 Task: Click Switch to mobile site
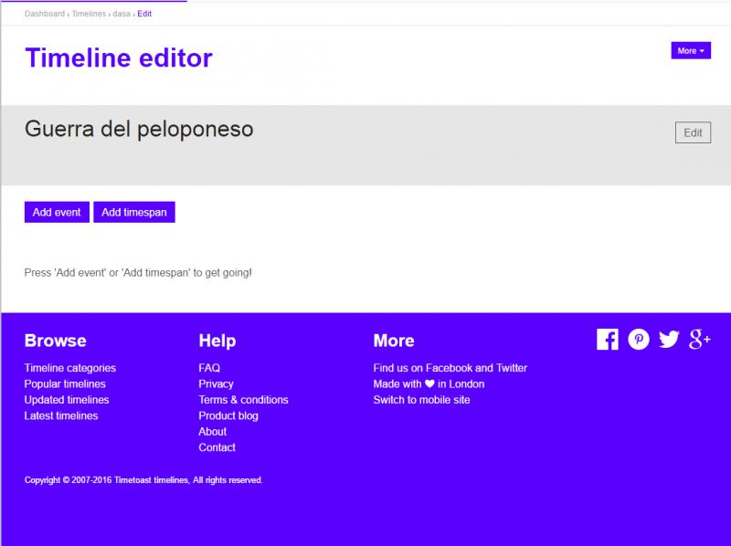(421, 400)
